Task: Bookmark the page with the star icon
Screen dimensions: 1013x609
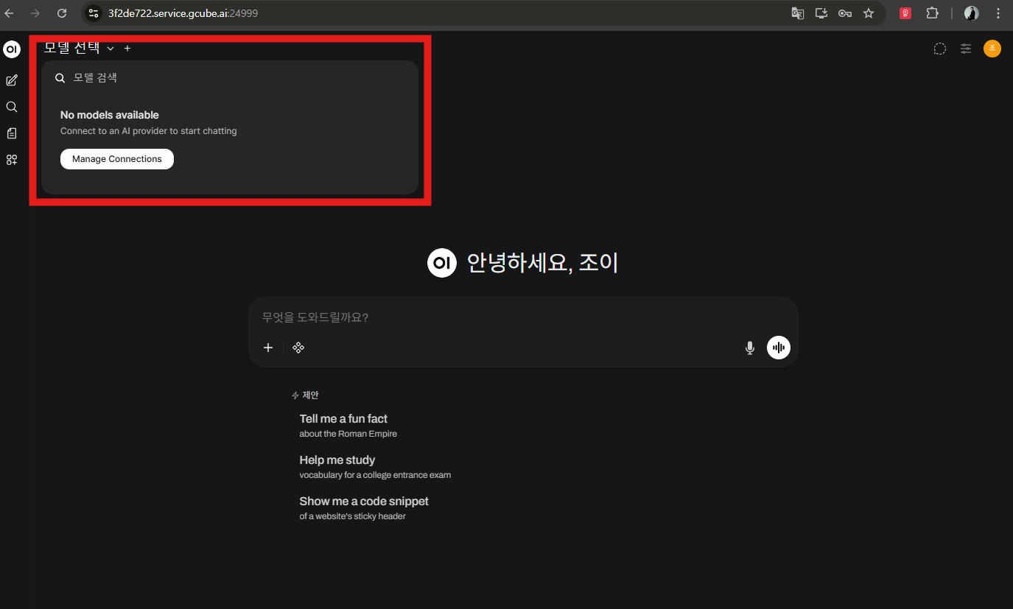Action: click(x=869, y=13)
